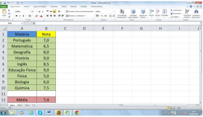Open Estilos de Célula gallery
This screenshot has height=117, width=203.
pyautogui.click(x=143, y=14)
